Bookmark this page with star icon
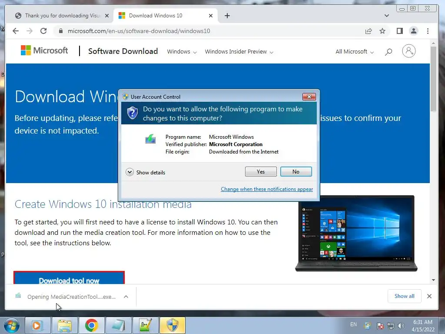The width and height of the screenshot is (445, 334). [x=382, y=31]
